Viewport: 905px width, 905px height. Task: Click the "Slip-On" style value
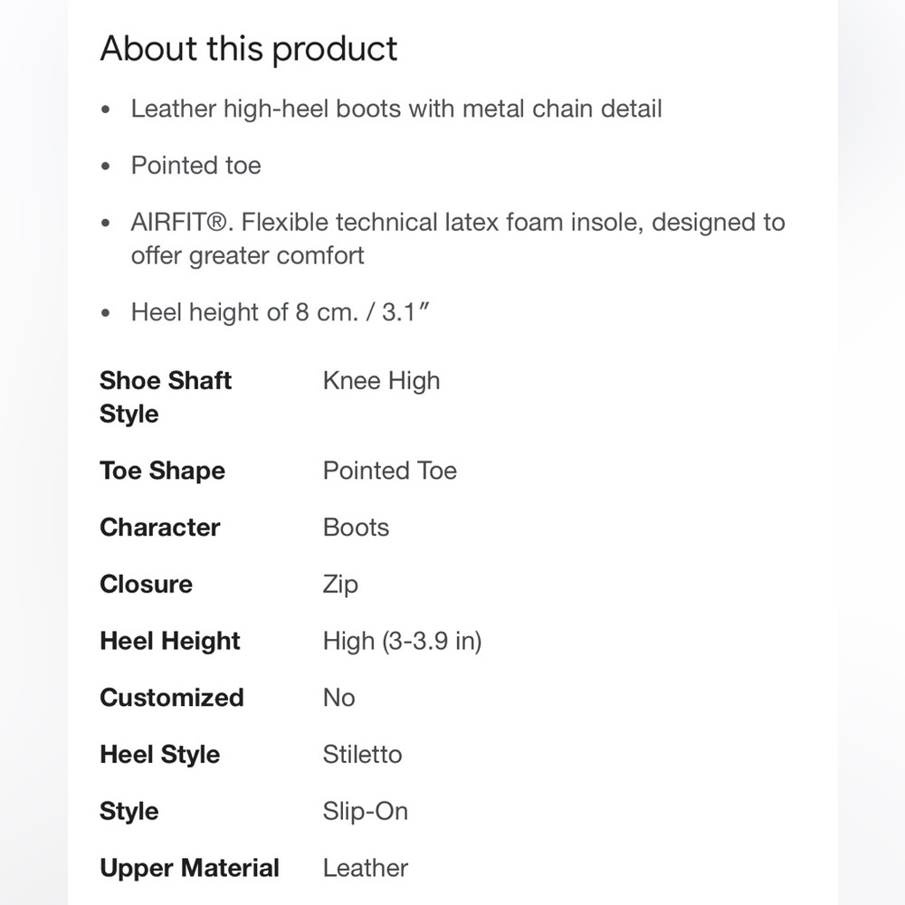pyautogui.click(x=365, y=812)
